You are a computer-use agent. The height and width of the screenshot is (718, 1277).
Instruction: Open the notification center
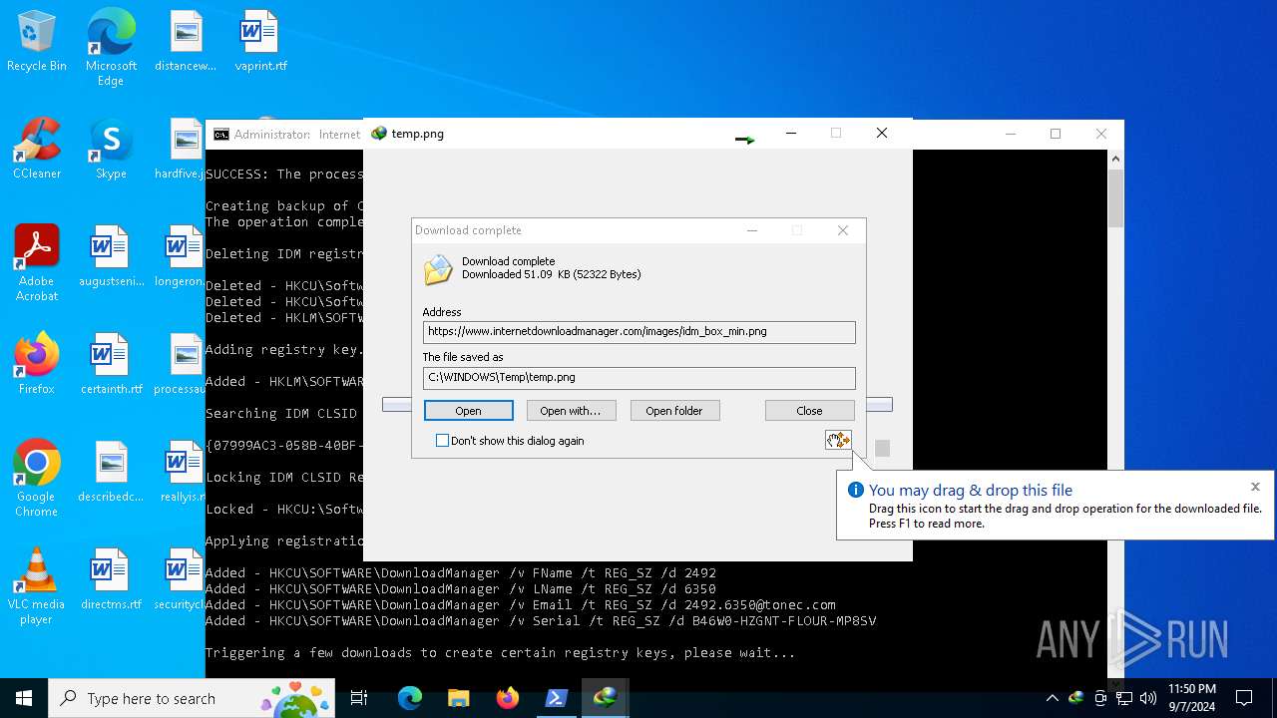click(x=1244, y=698)
